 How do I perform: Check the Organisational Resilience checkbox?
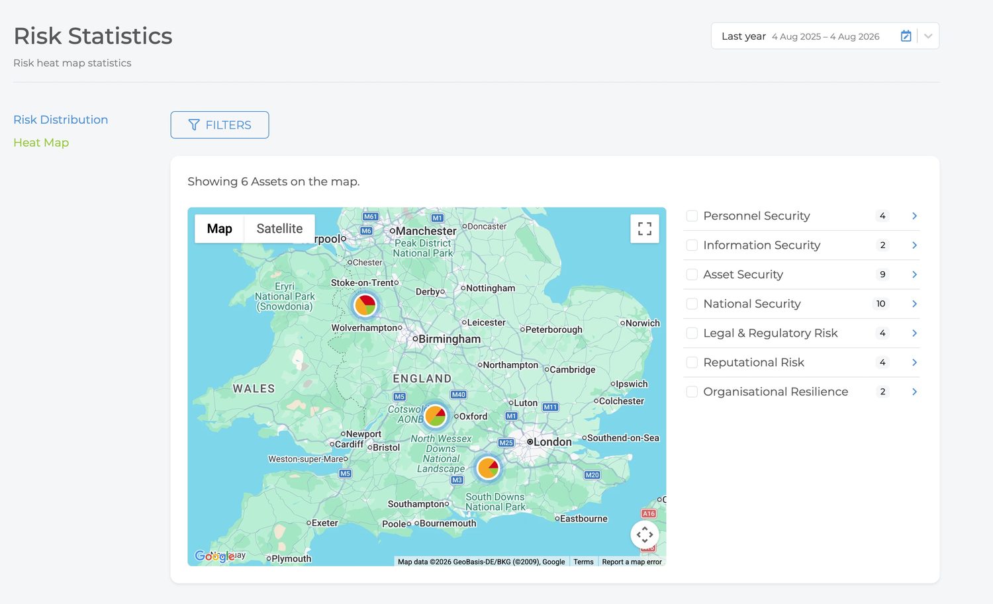coord(692,392)
